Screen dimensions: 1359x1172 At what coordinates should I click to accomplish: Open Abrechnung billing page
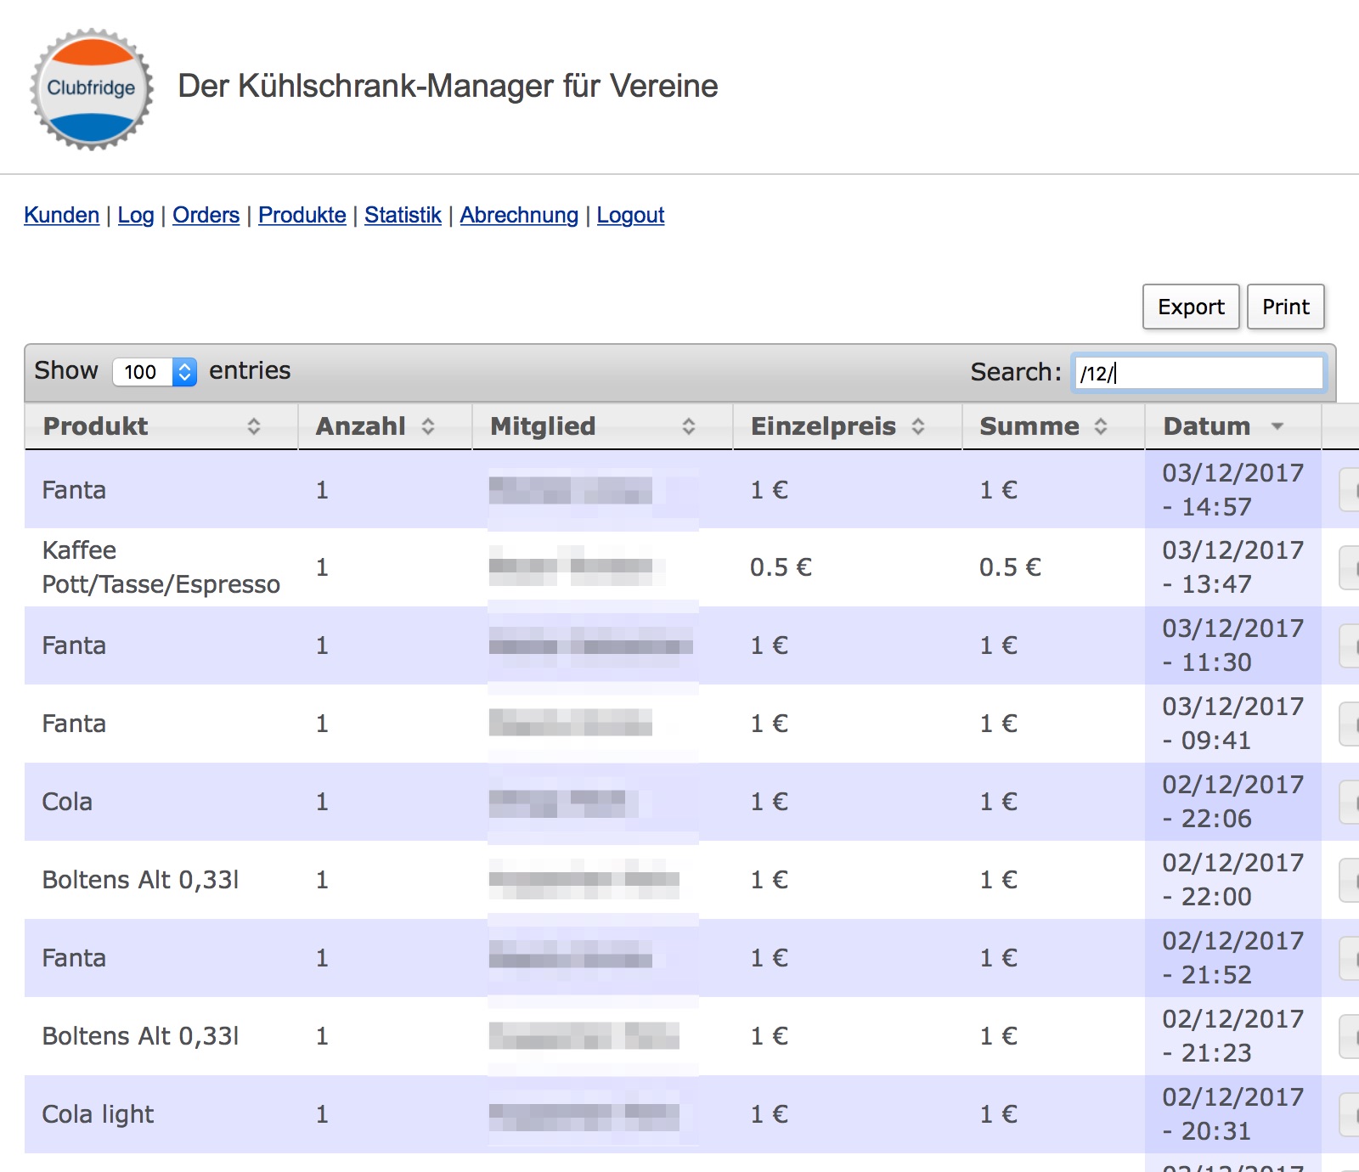click(x=519, y=215)
